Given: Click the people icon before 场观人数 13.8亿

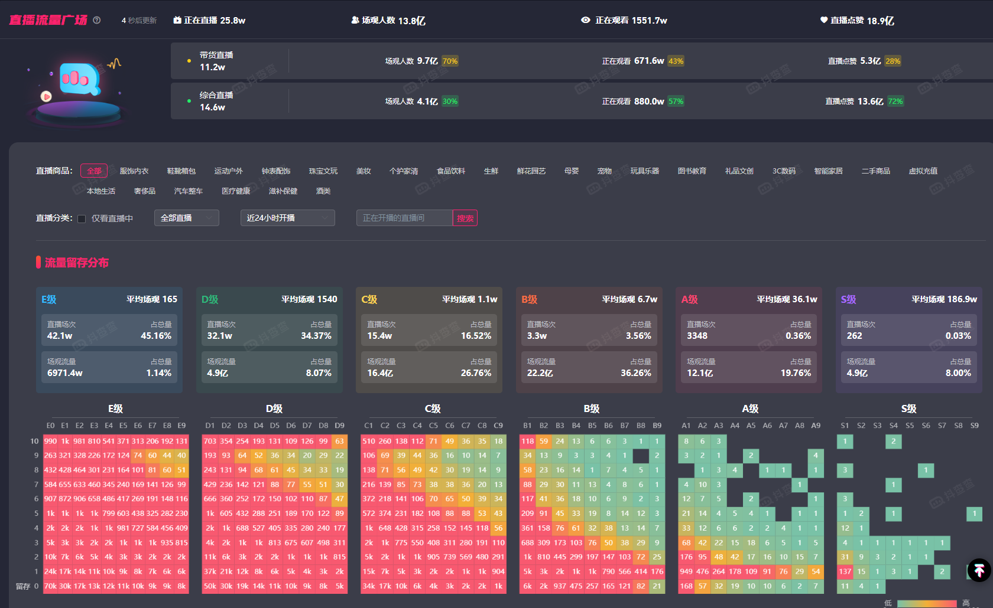Looking at the screenshot, I should click(355, 20).
